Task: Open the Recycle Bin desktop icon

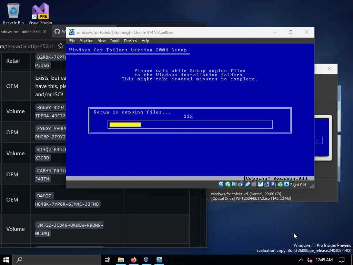Action: [x=13, y=13]
